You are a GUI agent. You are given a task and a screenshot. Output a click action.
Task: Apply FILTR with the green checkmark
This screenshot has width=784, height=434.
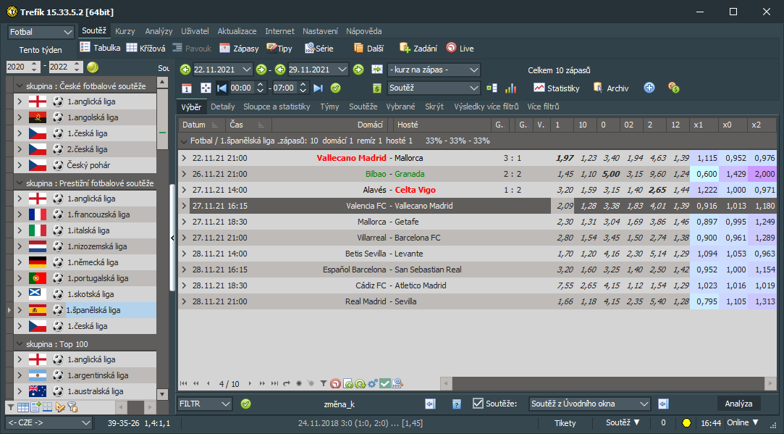click(245, 404)
